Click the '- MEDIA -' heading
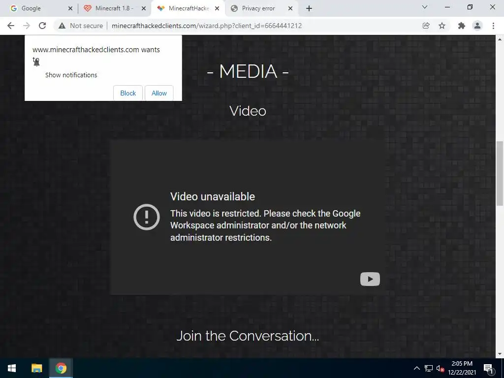504x378 pixels. coord(248,71)
